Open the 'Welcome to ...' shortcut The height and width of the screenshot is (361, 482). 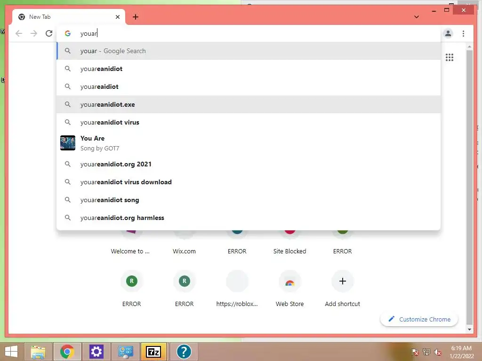130,243
